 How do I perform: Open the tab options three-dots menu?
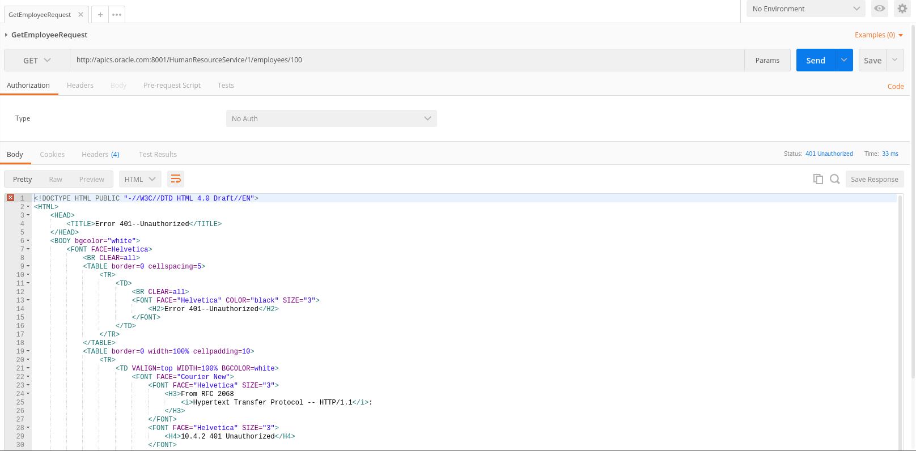[117, 15]
